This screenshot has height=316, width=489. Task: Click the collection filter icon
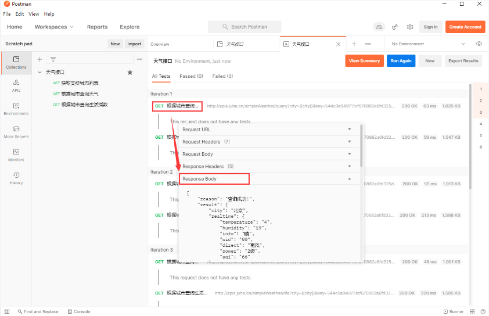click(53, 59)
